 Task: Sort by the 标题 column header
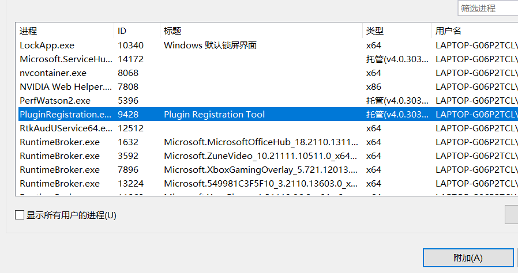pos(261,31)
